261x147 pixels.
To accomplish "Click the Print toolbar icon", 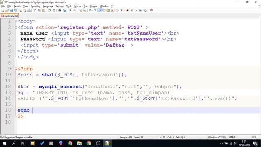I will (29, 11).
